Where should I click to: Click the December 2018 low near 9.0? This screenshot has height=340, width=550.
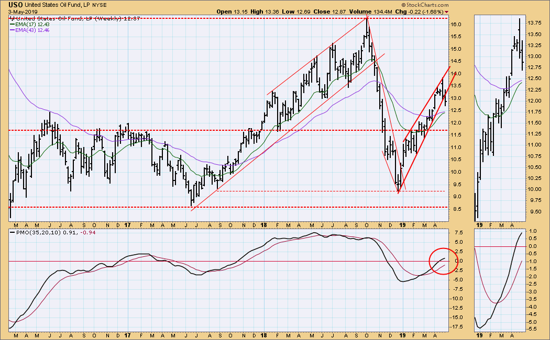click(399, 191)
